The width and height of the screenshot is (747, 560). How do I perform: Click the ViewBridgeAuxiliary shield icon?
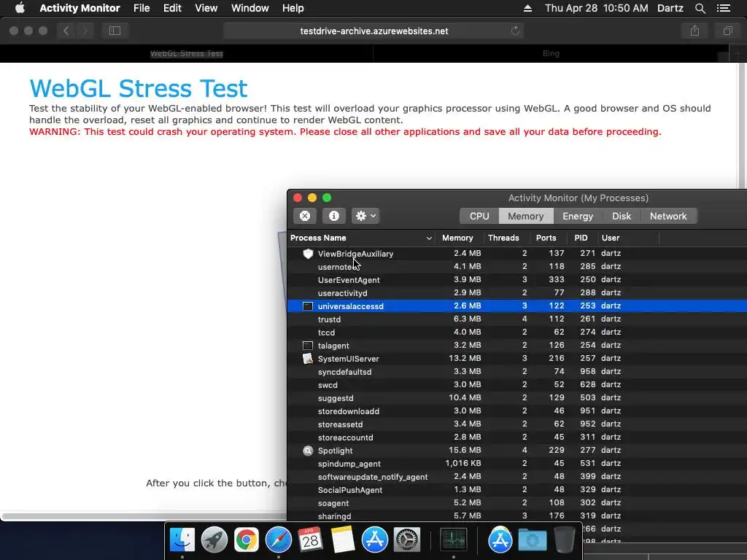point(308,254)
